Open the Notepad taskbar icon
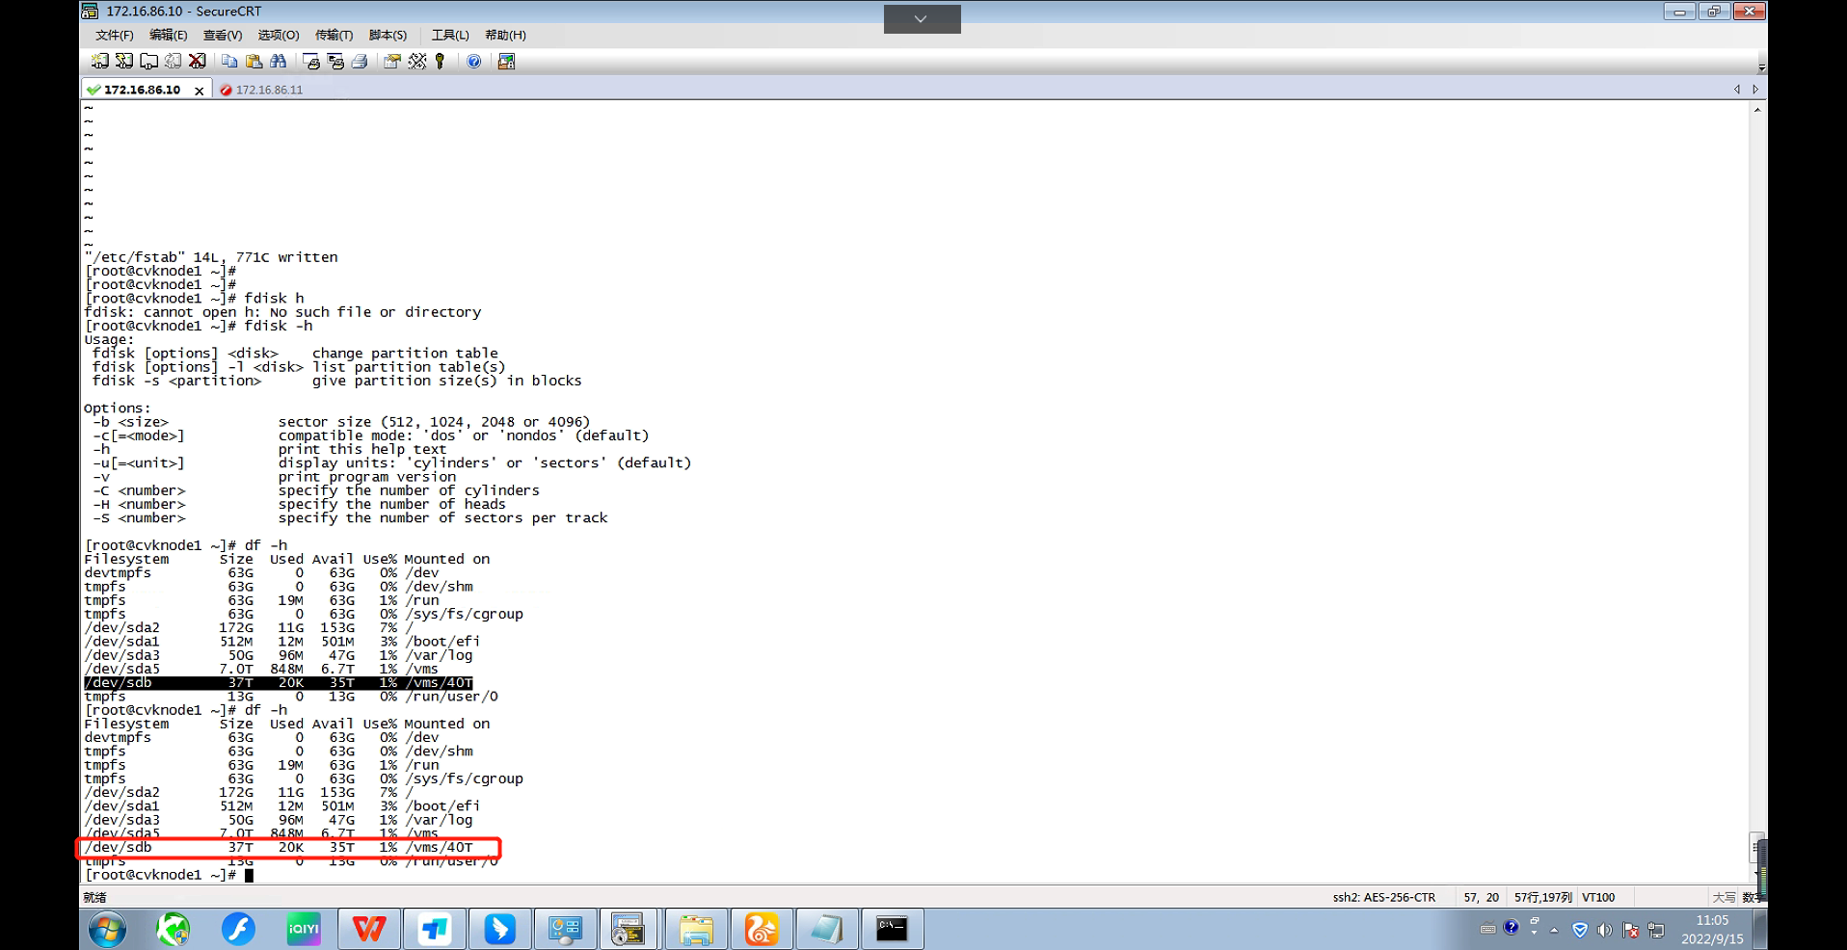This screenshot has height=950, width=1847. [827, 929]
